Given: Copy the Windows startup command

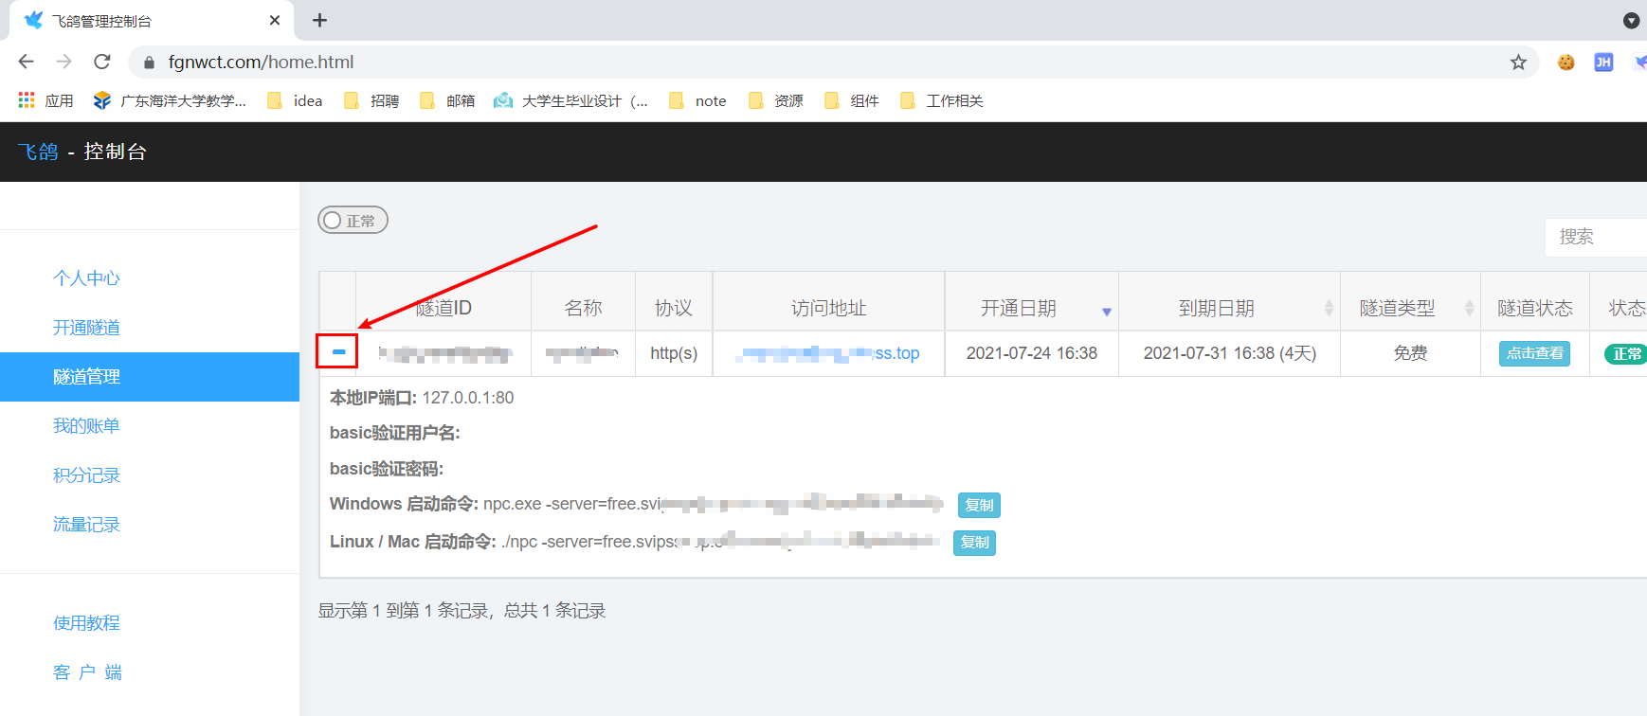Looking at the screenshot, I should click(x=979, y=505).
